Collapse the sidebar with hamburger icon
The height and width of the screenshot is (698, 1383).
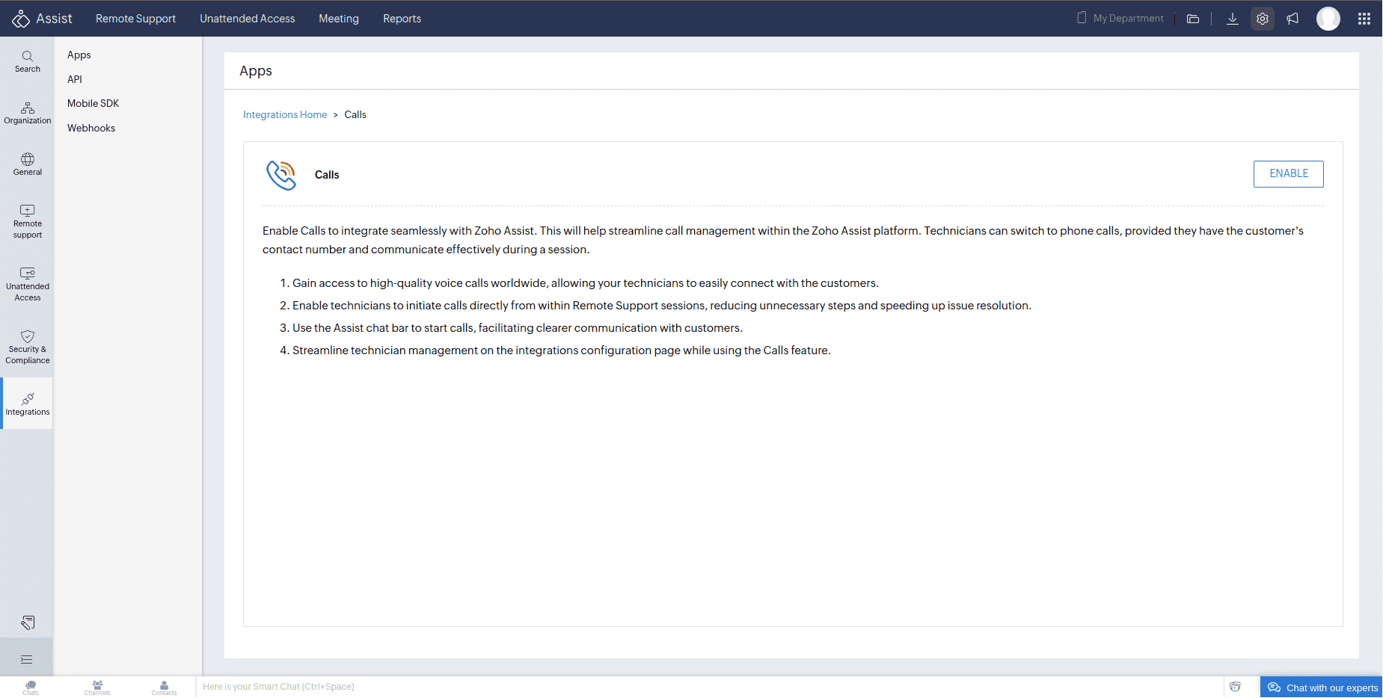(27, 659)
